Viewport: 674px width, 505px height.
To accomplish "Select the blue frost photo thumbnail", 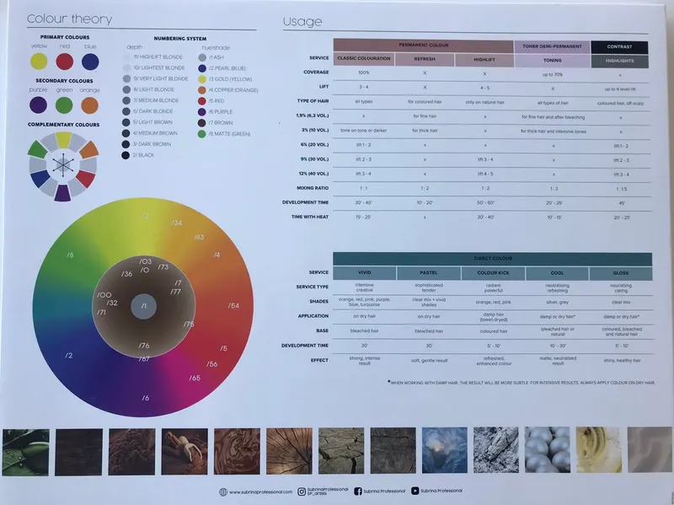I will coord(445,450).
